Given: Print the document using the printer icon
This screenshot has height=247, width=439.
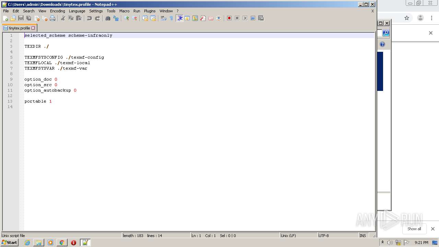Looking at the screenshot, I should click(x=52, y=18).
